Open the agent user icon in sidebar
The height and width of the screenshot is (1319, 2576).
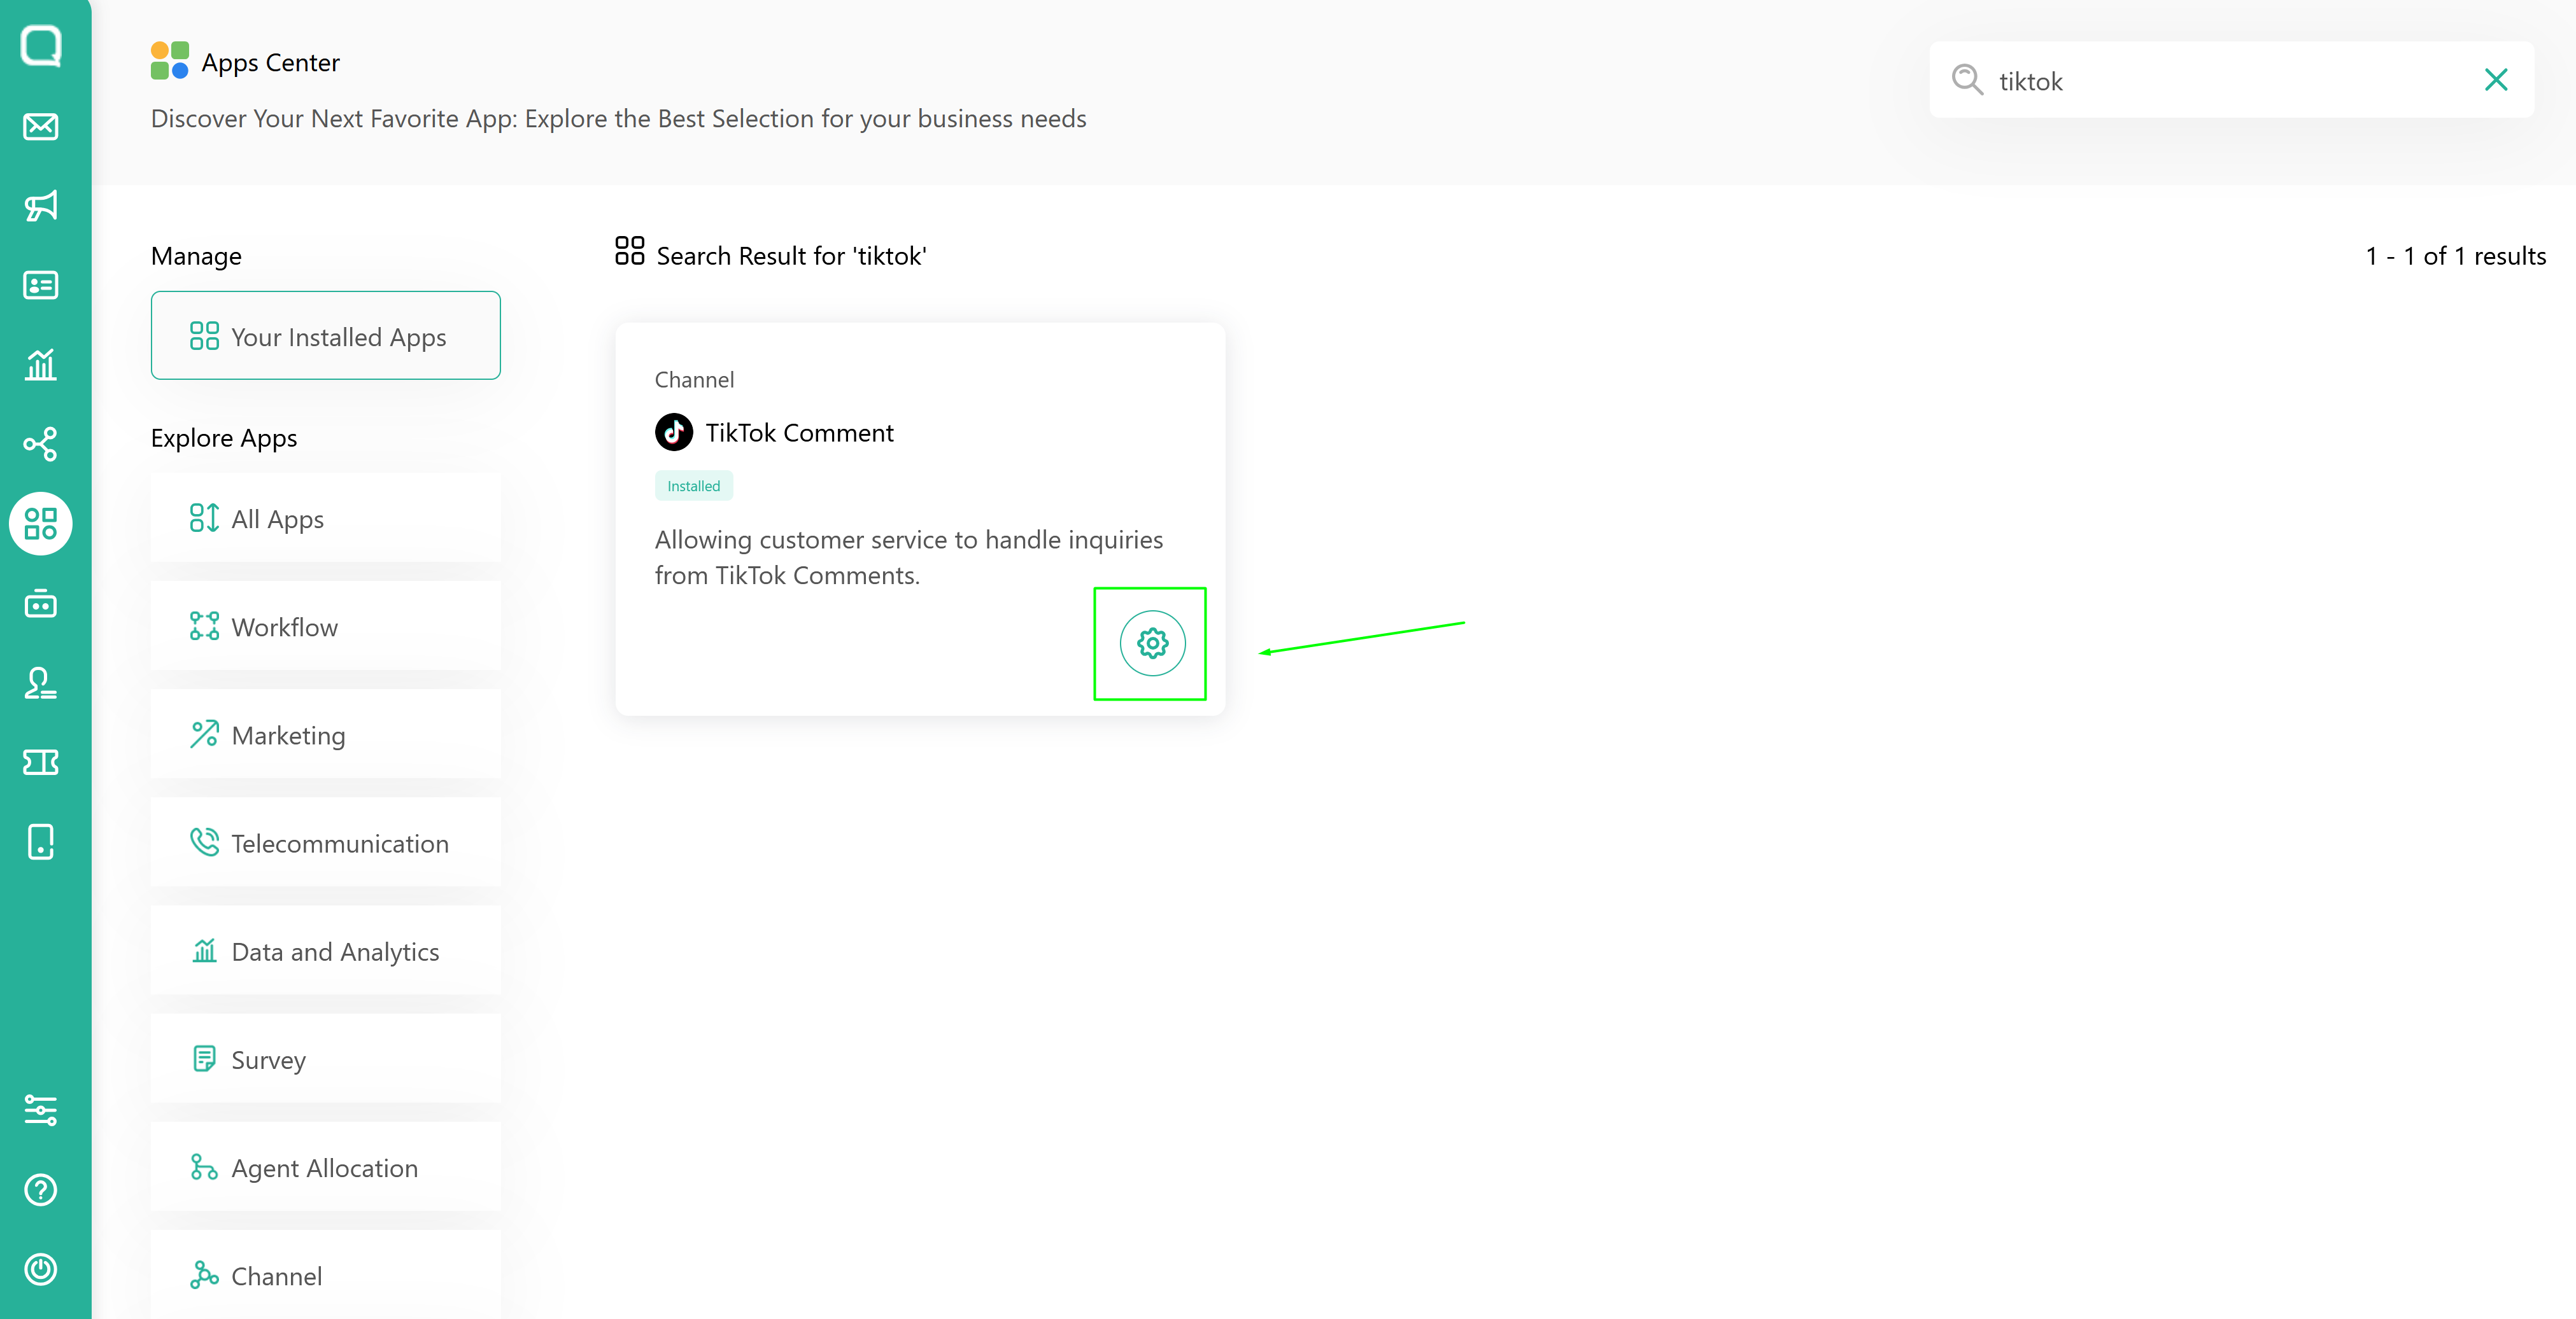41,683
